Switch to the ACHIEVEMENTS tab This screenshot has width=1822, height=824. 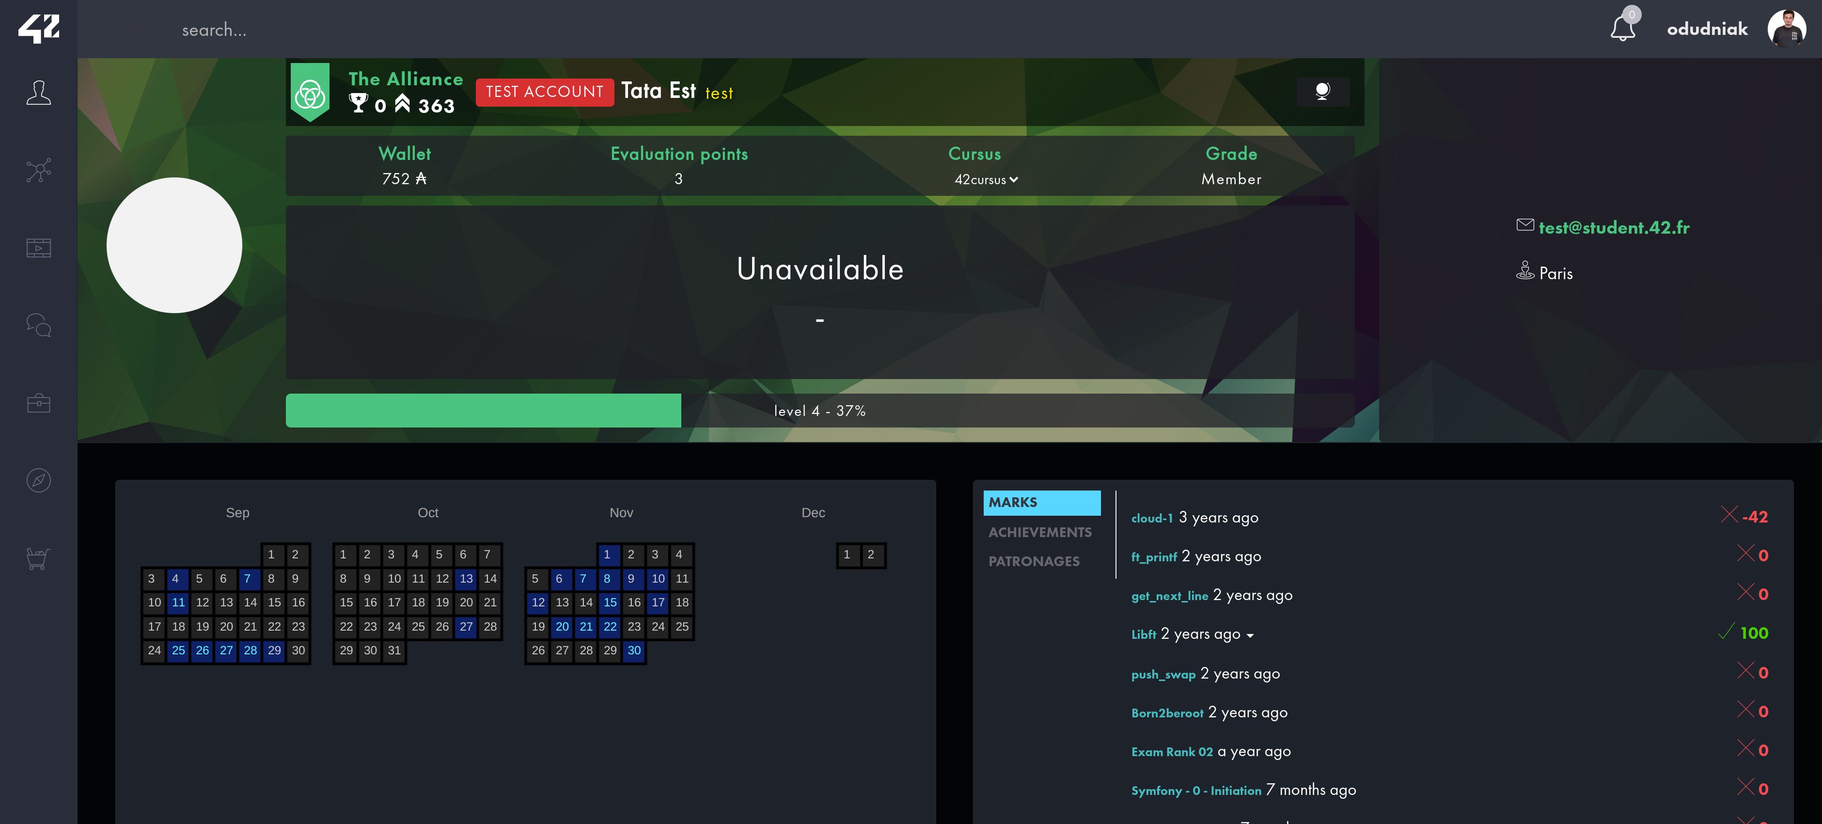click(x=1039, y=531)
